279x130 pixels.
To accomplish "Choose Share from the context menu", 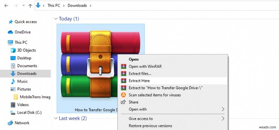I will [x=134, y=102].
